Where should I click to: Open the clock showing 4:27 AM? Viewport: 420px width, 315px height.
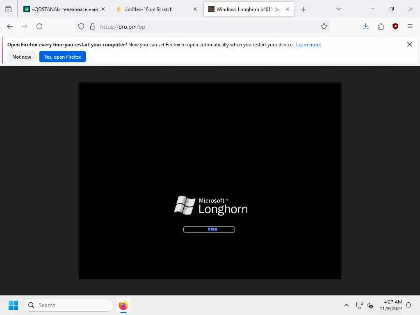(x=391, y=305)
